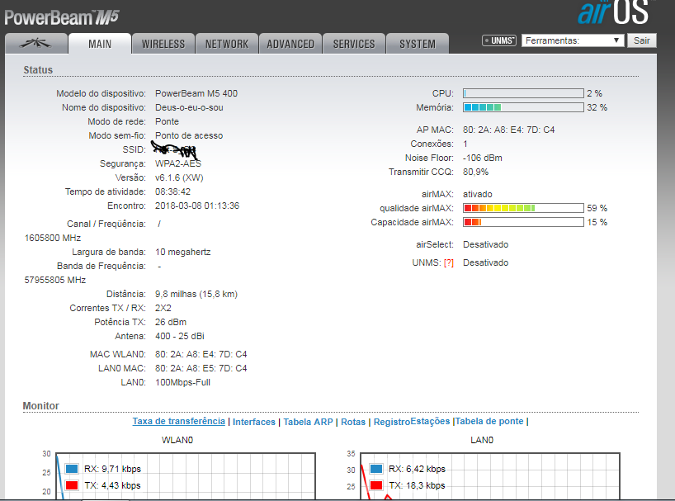Image resolution: width=675 pixels, height=501 pixels.
Task: Open the UNMS [?] help link
Action: coord(449,262)
